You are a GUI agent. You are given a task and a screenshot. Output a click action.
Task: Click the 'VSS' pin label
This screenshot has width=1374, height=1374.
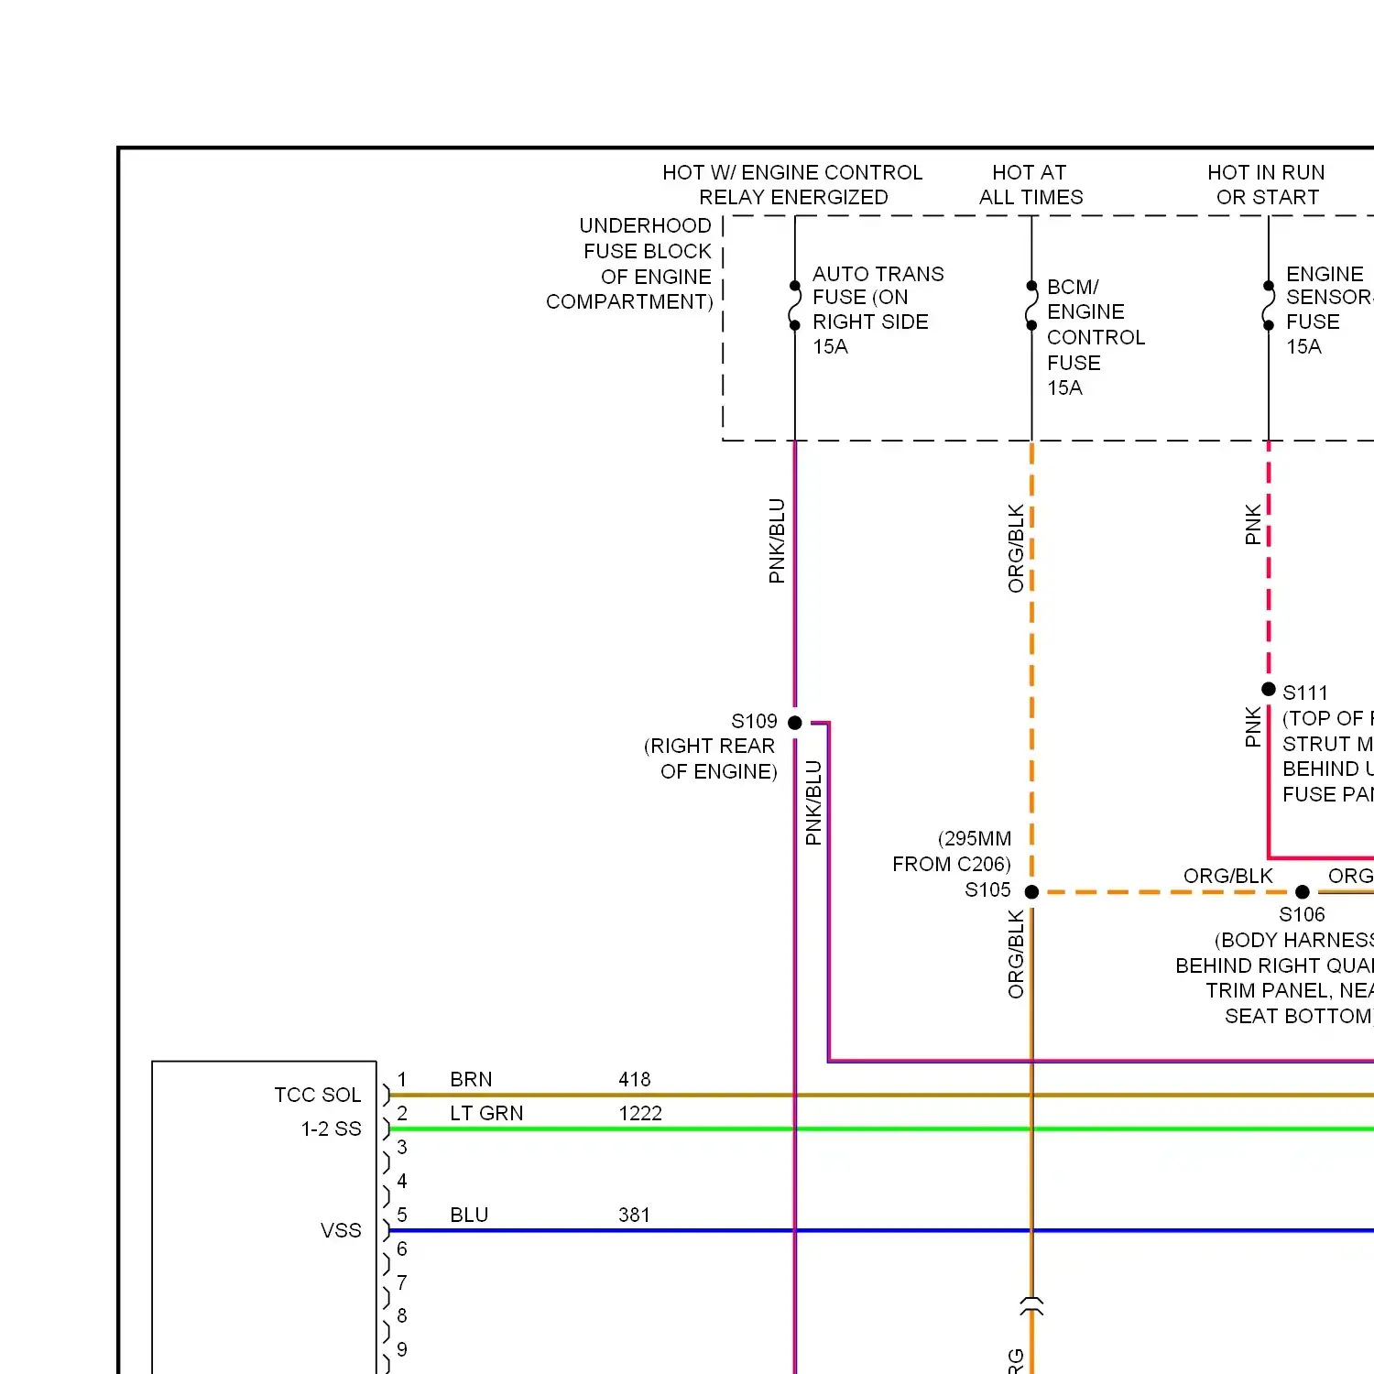[x=341, y=1230]
